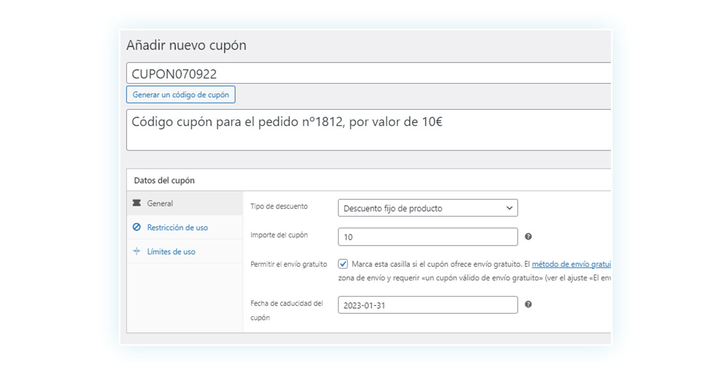Click the Restricción de uso prohibition icon
The height and width of the screenshot is (379, 728).
click(136, 228)
